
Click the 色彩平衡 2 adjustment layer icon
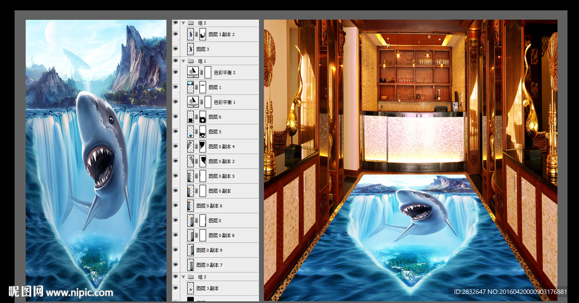click(x=193, y=72)
